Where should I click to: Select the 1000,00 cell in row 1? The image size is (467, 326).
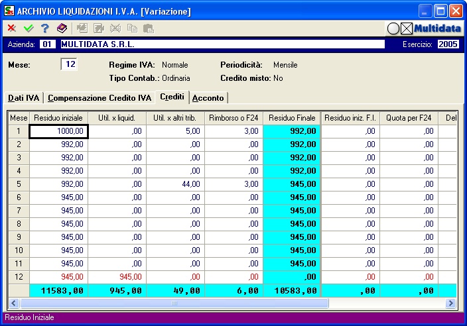pyautogui.click(x=58, y=131)
